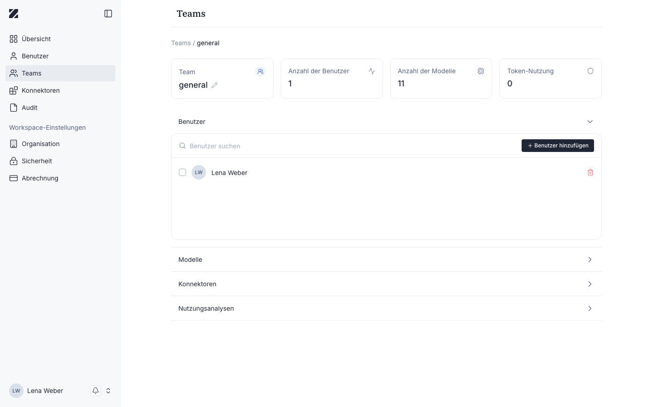Click the app logo in the sidebar
The width and height of the screenshot is (652, 407).
coord(14,14)
